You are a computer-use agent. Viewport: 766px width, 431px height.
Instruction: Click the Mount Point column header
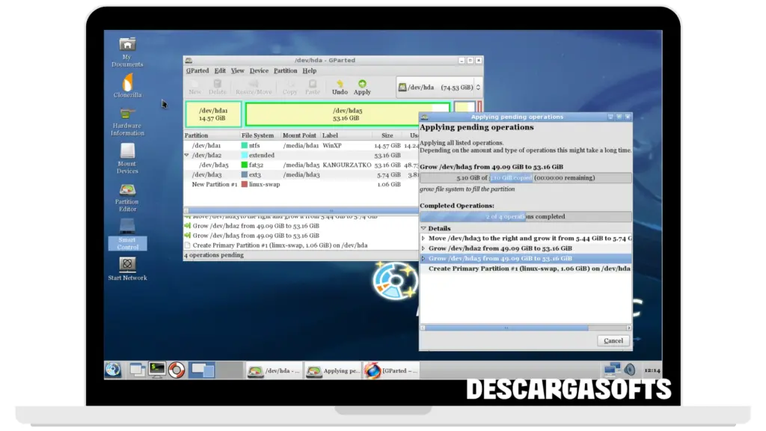pyautogui.click(x=301, y=135)
